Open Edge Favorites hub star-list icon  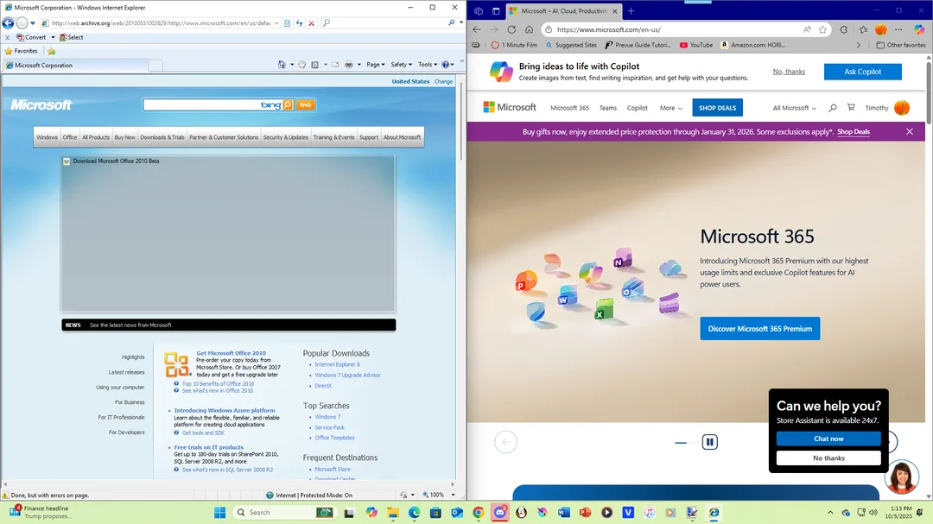click(x=862, y=29)
